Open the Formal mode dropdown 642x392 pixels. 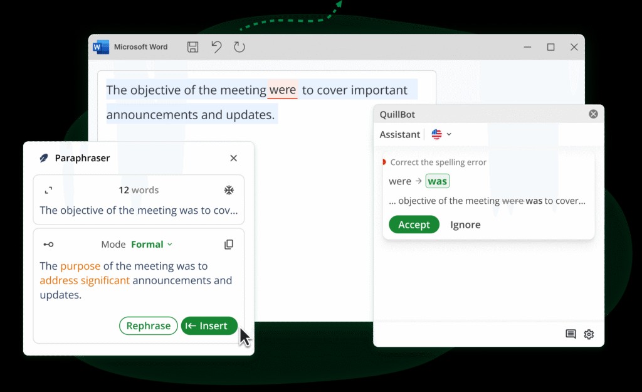[x=152, y=245]
